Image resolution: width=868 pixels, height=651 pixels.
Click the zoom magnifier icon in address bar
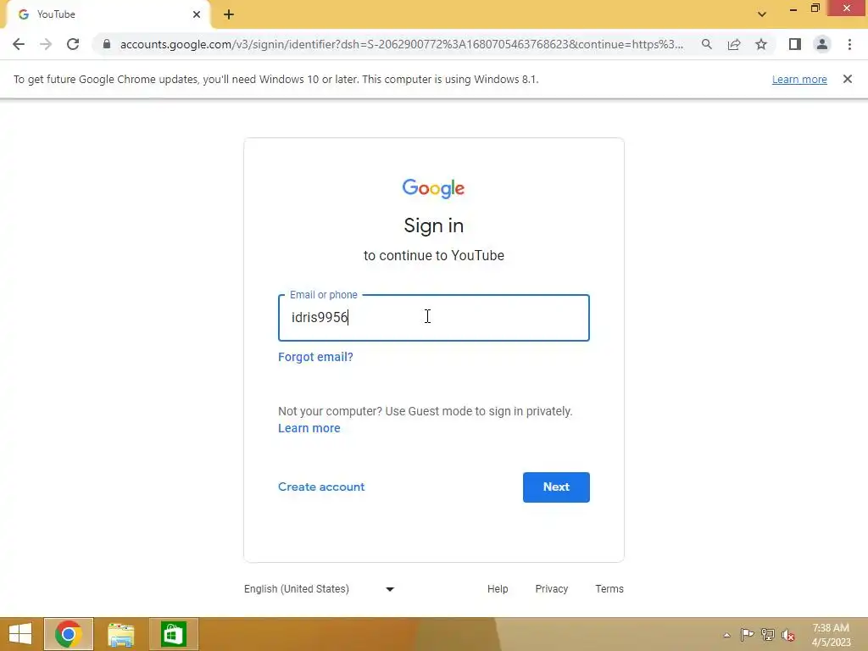pyautogui.click(x=707, y=44)
